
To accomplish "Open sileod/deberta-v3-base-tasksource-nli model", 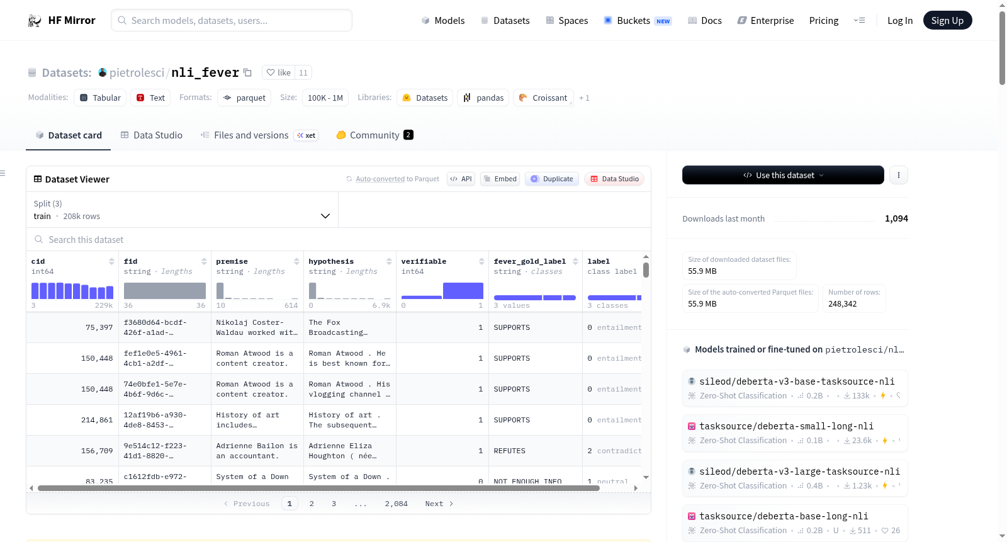I will 795,388.
